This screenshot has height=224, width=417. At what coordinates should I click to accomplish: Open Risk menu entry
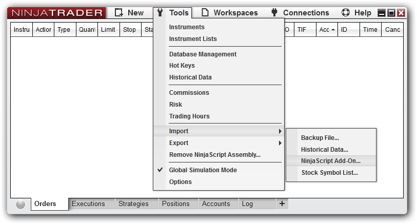175,105
